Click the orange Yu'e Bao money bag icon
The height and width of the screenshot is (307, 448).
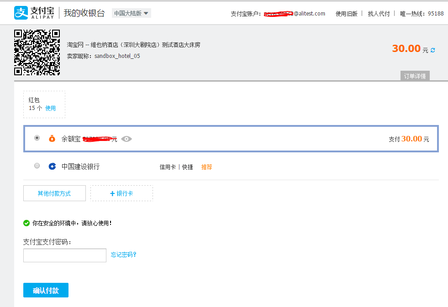(x=52, y=138)
